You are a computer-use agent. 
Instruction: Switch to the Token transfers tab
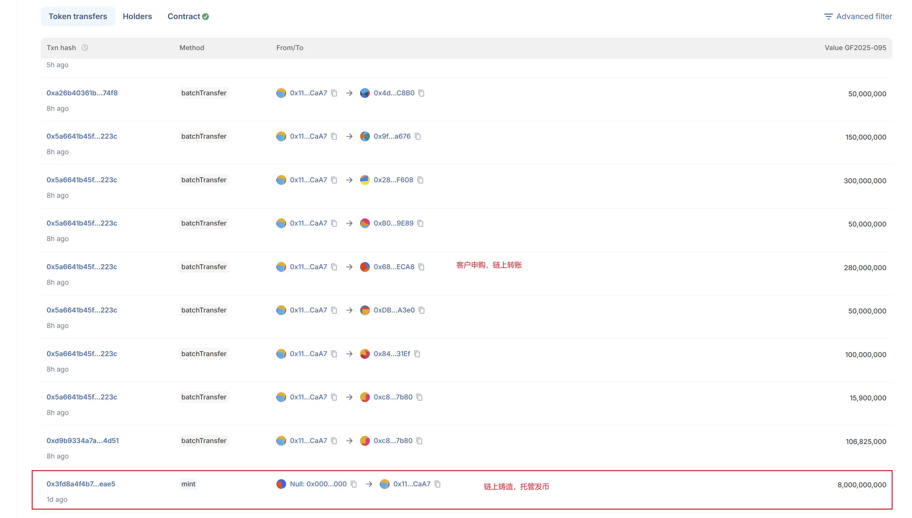tap(78, 16)
